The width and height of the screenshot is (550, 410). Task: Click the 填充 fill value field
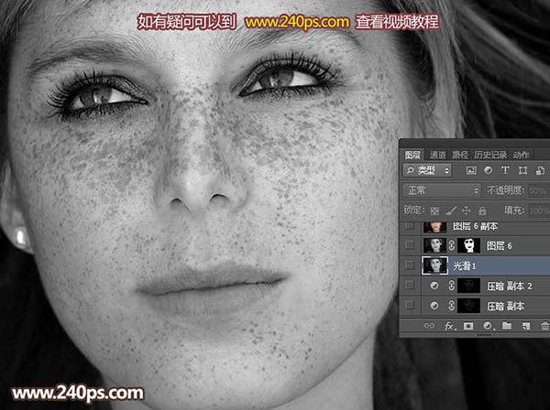click(539, 210)
